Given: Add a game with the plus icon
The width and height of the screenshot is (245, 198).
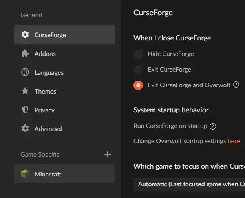Looking at the screenshot, I should point(108,155).
